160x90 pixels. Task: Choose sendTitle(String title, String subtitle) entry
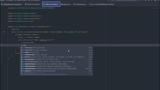(56, 71)
